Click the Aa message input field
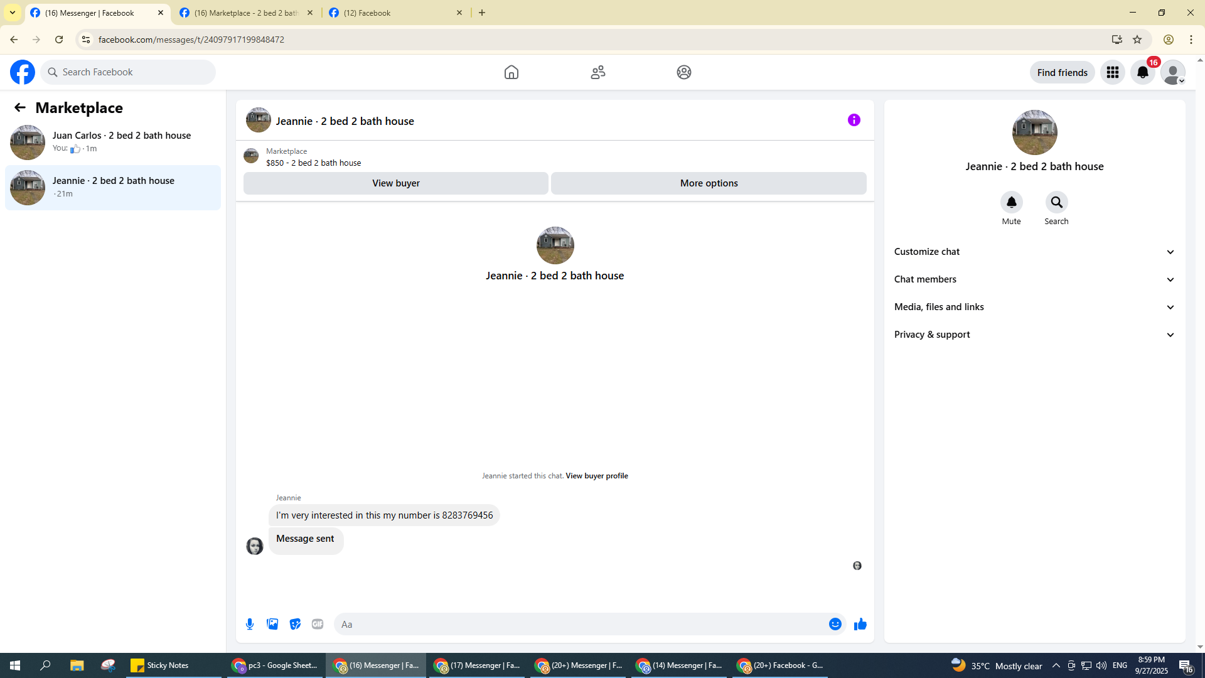The height and width of the screenshot is (678, 1205). (x=581, y=624)
